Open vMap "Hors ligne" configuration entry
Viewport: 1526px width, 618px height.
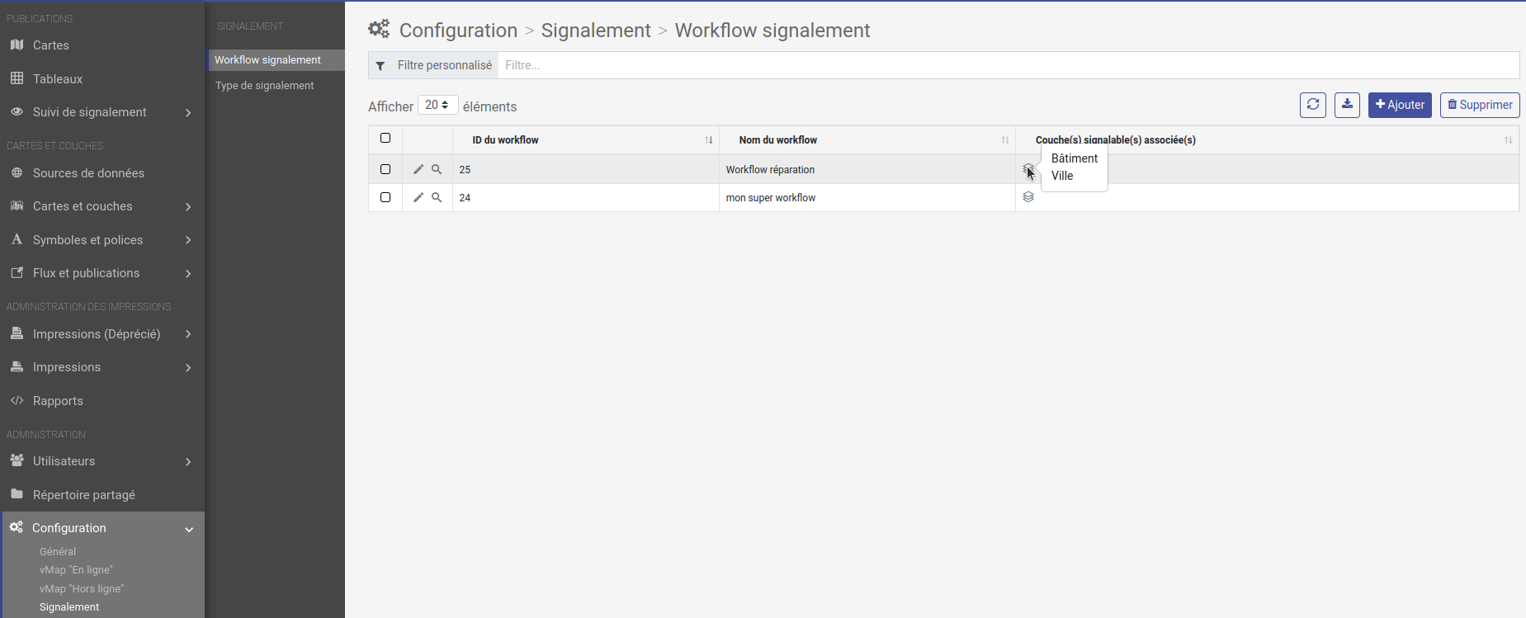(x=82, y=589)
